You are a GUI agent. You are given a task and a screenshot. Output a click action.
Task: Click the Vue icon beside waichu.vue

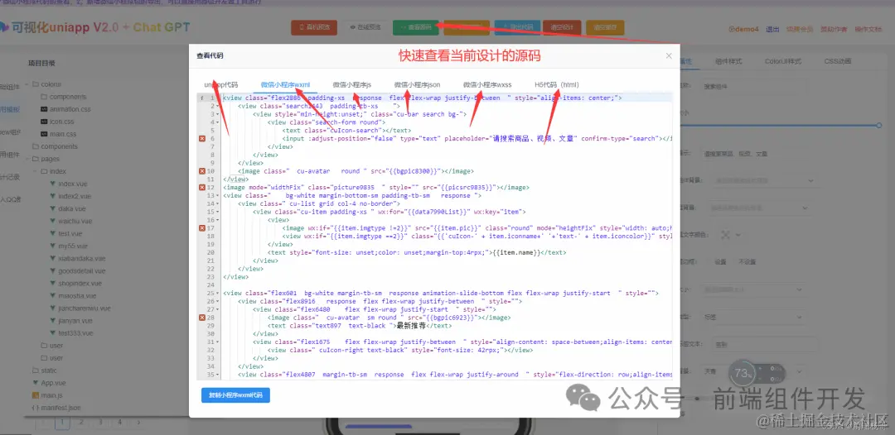53,221
